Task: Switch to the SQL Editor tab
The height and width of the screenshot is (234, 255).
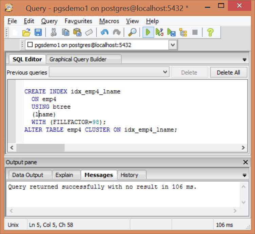Action: click(x=27, y=59)
